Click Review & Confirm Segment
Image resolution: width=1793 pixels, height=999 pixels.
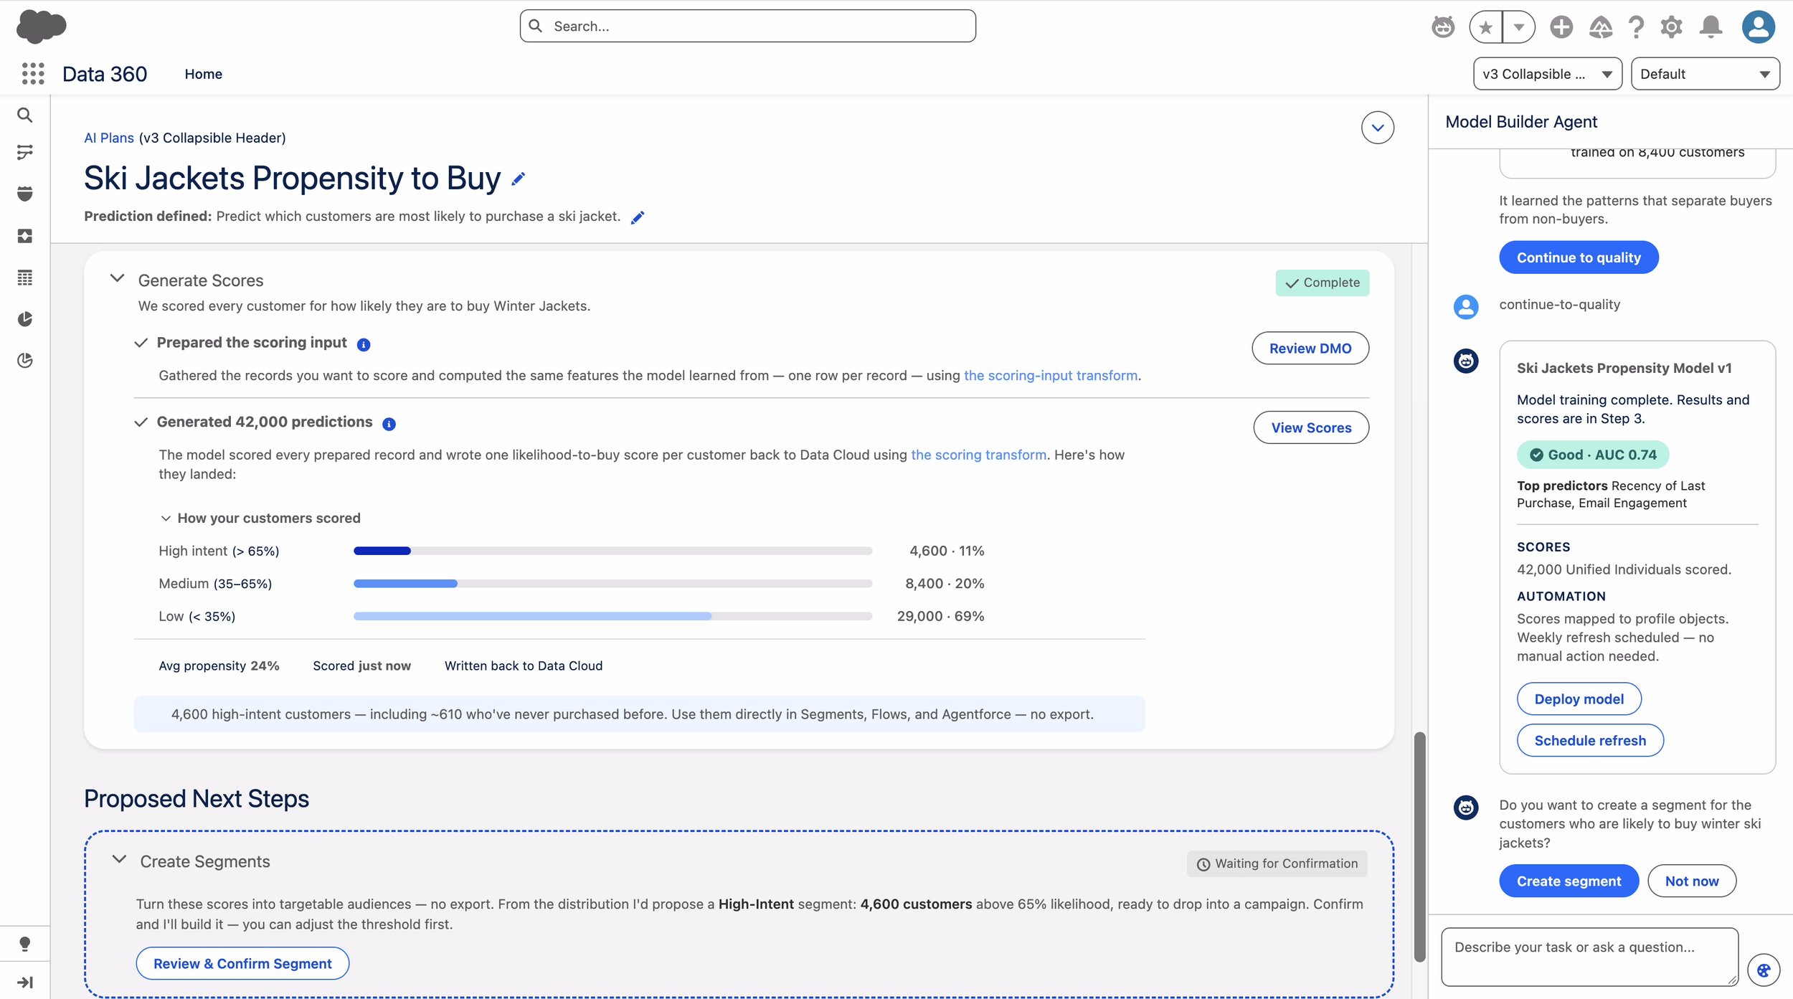click(x=242, y=963)
